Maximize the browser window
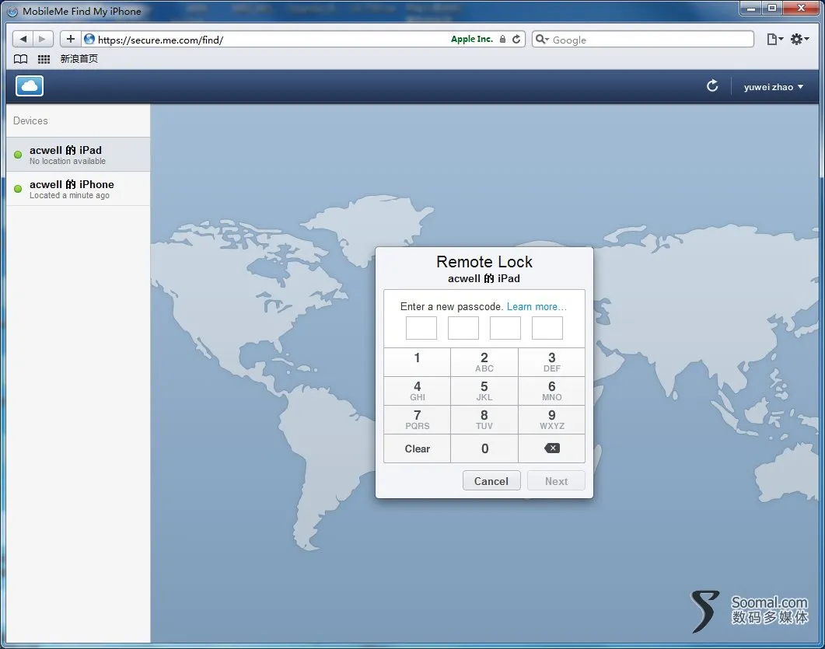 [772, 8]
